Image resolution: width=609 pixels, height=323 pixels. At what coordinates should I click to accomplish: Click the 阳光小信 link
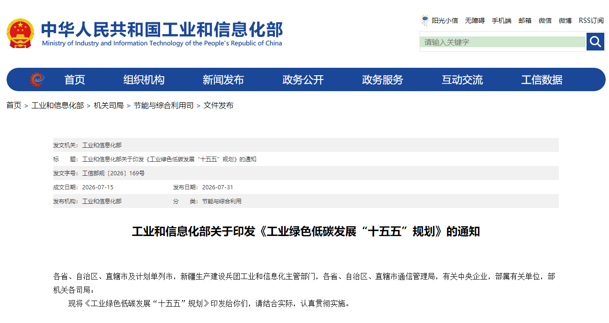[x=445, y=21]
